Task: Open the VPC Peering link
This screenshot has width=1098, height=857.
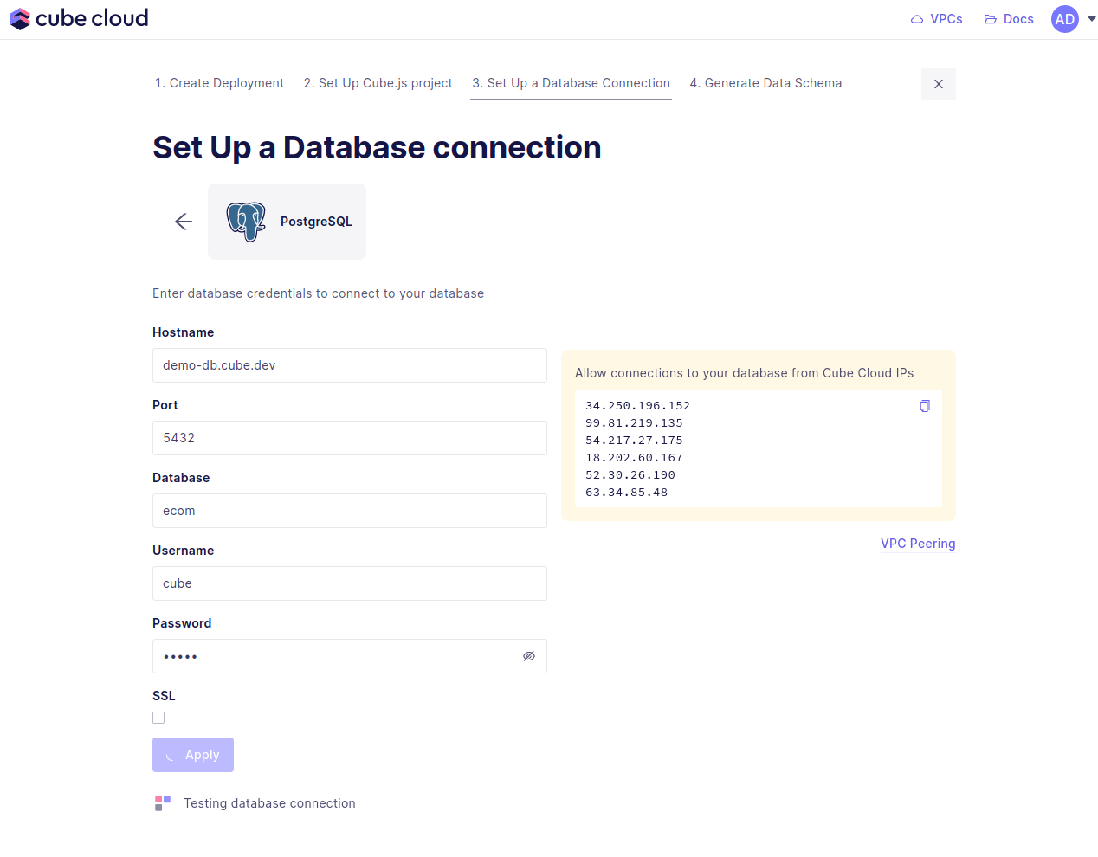Action: click(x=917, y=544)
